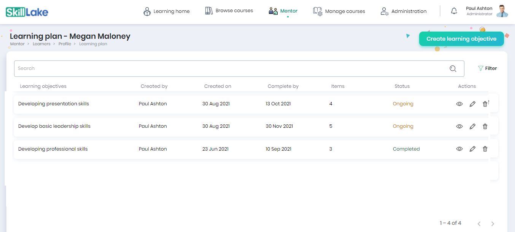Select Developing presentation skills text
Viewport: 515px width, 232px height.
pyautogui.click(x=54, y=104)
